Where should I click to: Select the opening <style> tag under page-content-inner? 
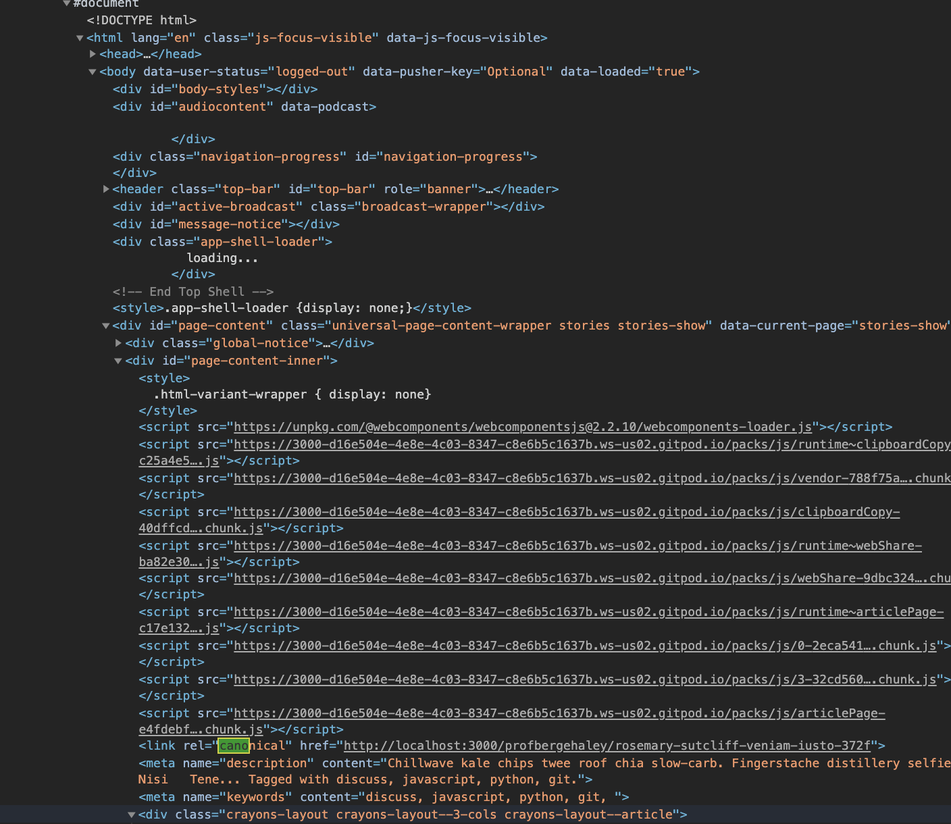coord(164,378)
